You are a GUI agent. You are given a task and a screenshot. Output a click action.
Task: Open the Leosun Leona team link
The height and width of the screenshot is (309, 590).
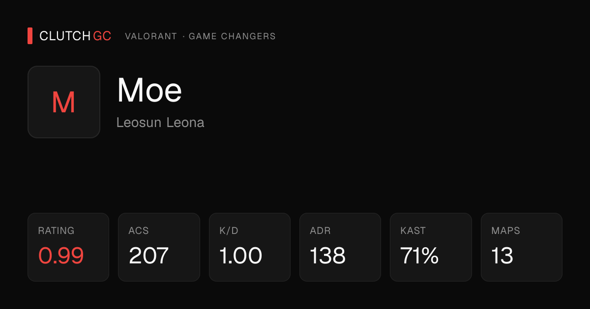click(160, 122)
